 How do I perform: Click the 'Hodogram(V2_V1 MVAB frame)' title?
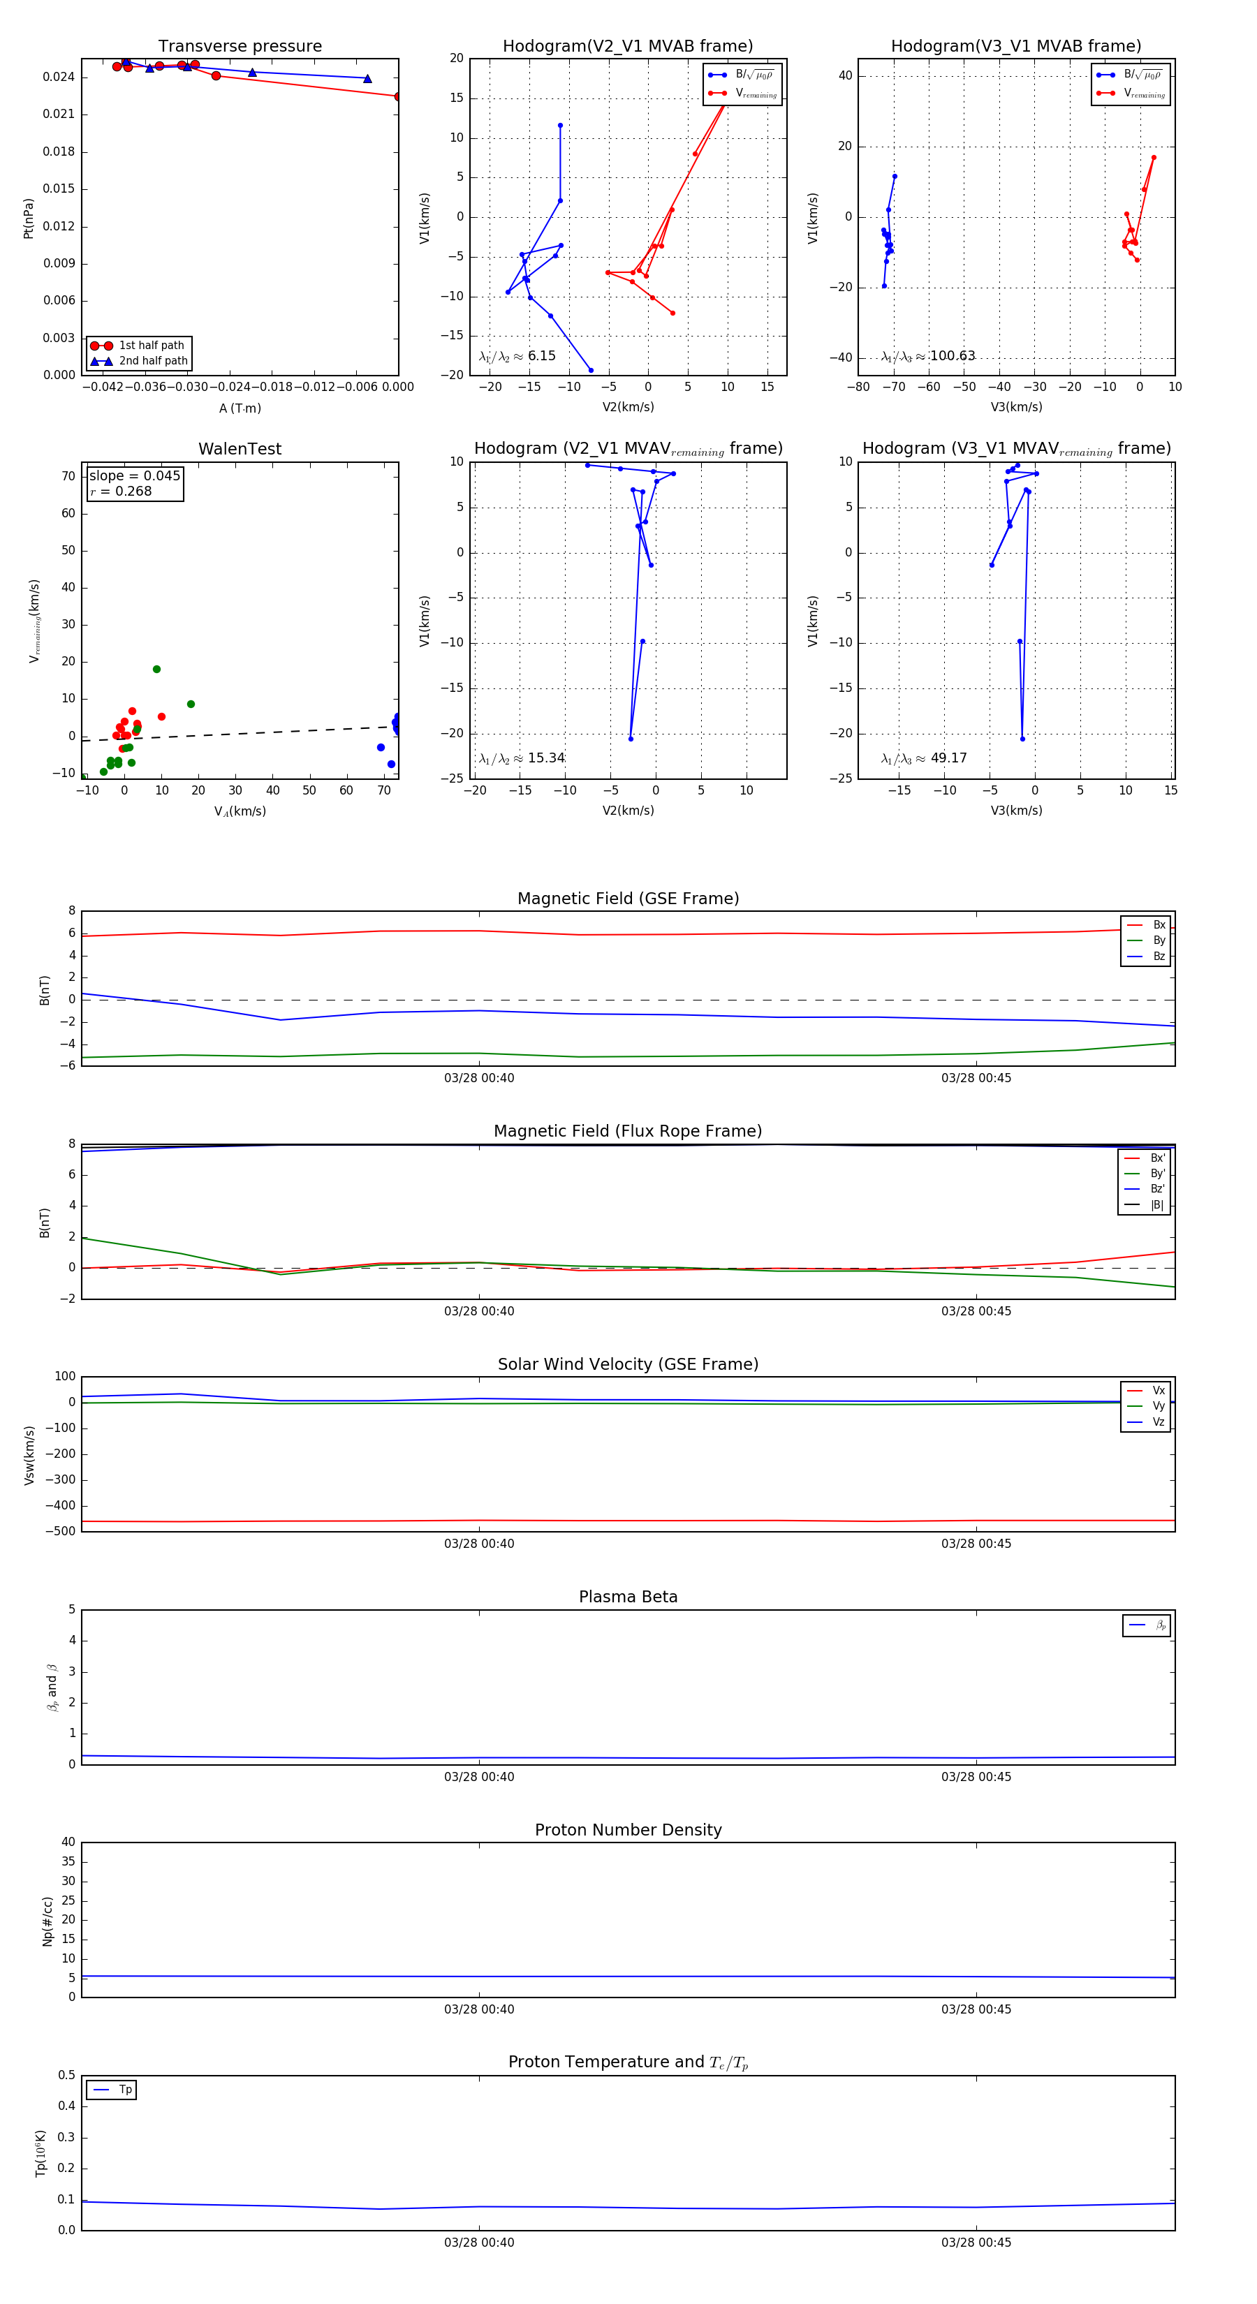tap(628, 47)
